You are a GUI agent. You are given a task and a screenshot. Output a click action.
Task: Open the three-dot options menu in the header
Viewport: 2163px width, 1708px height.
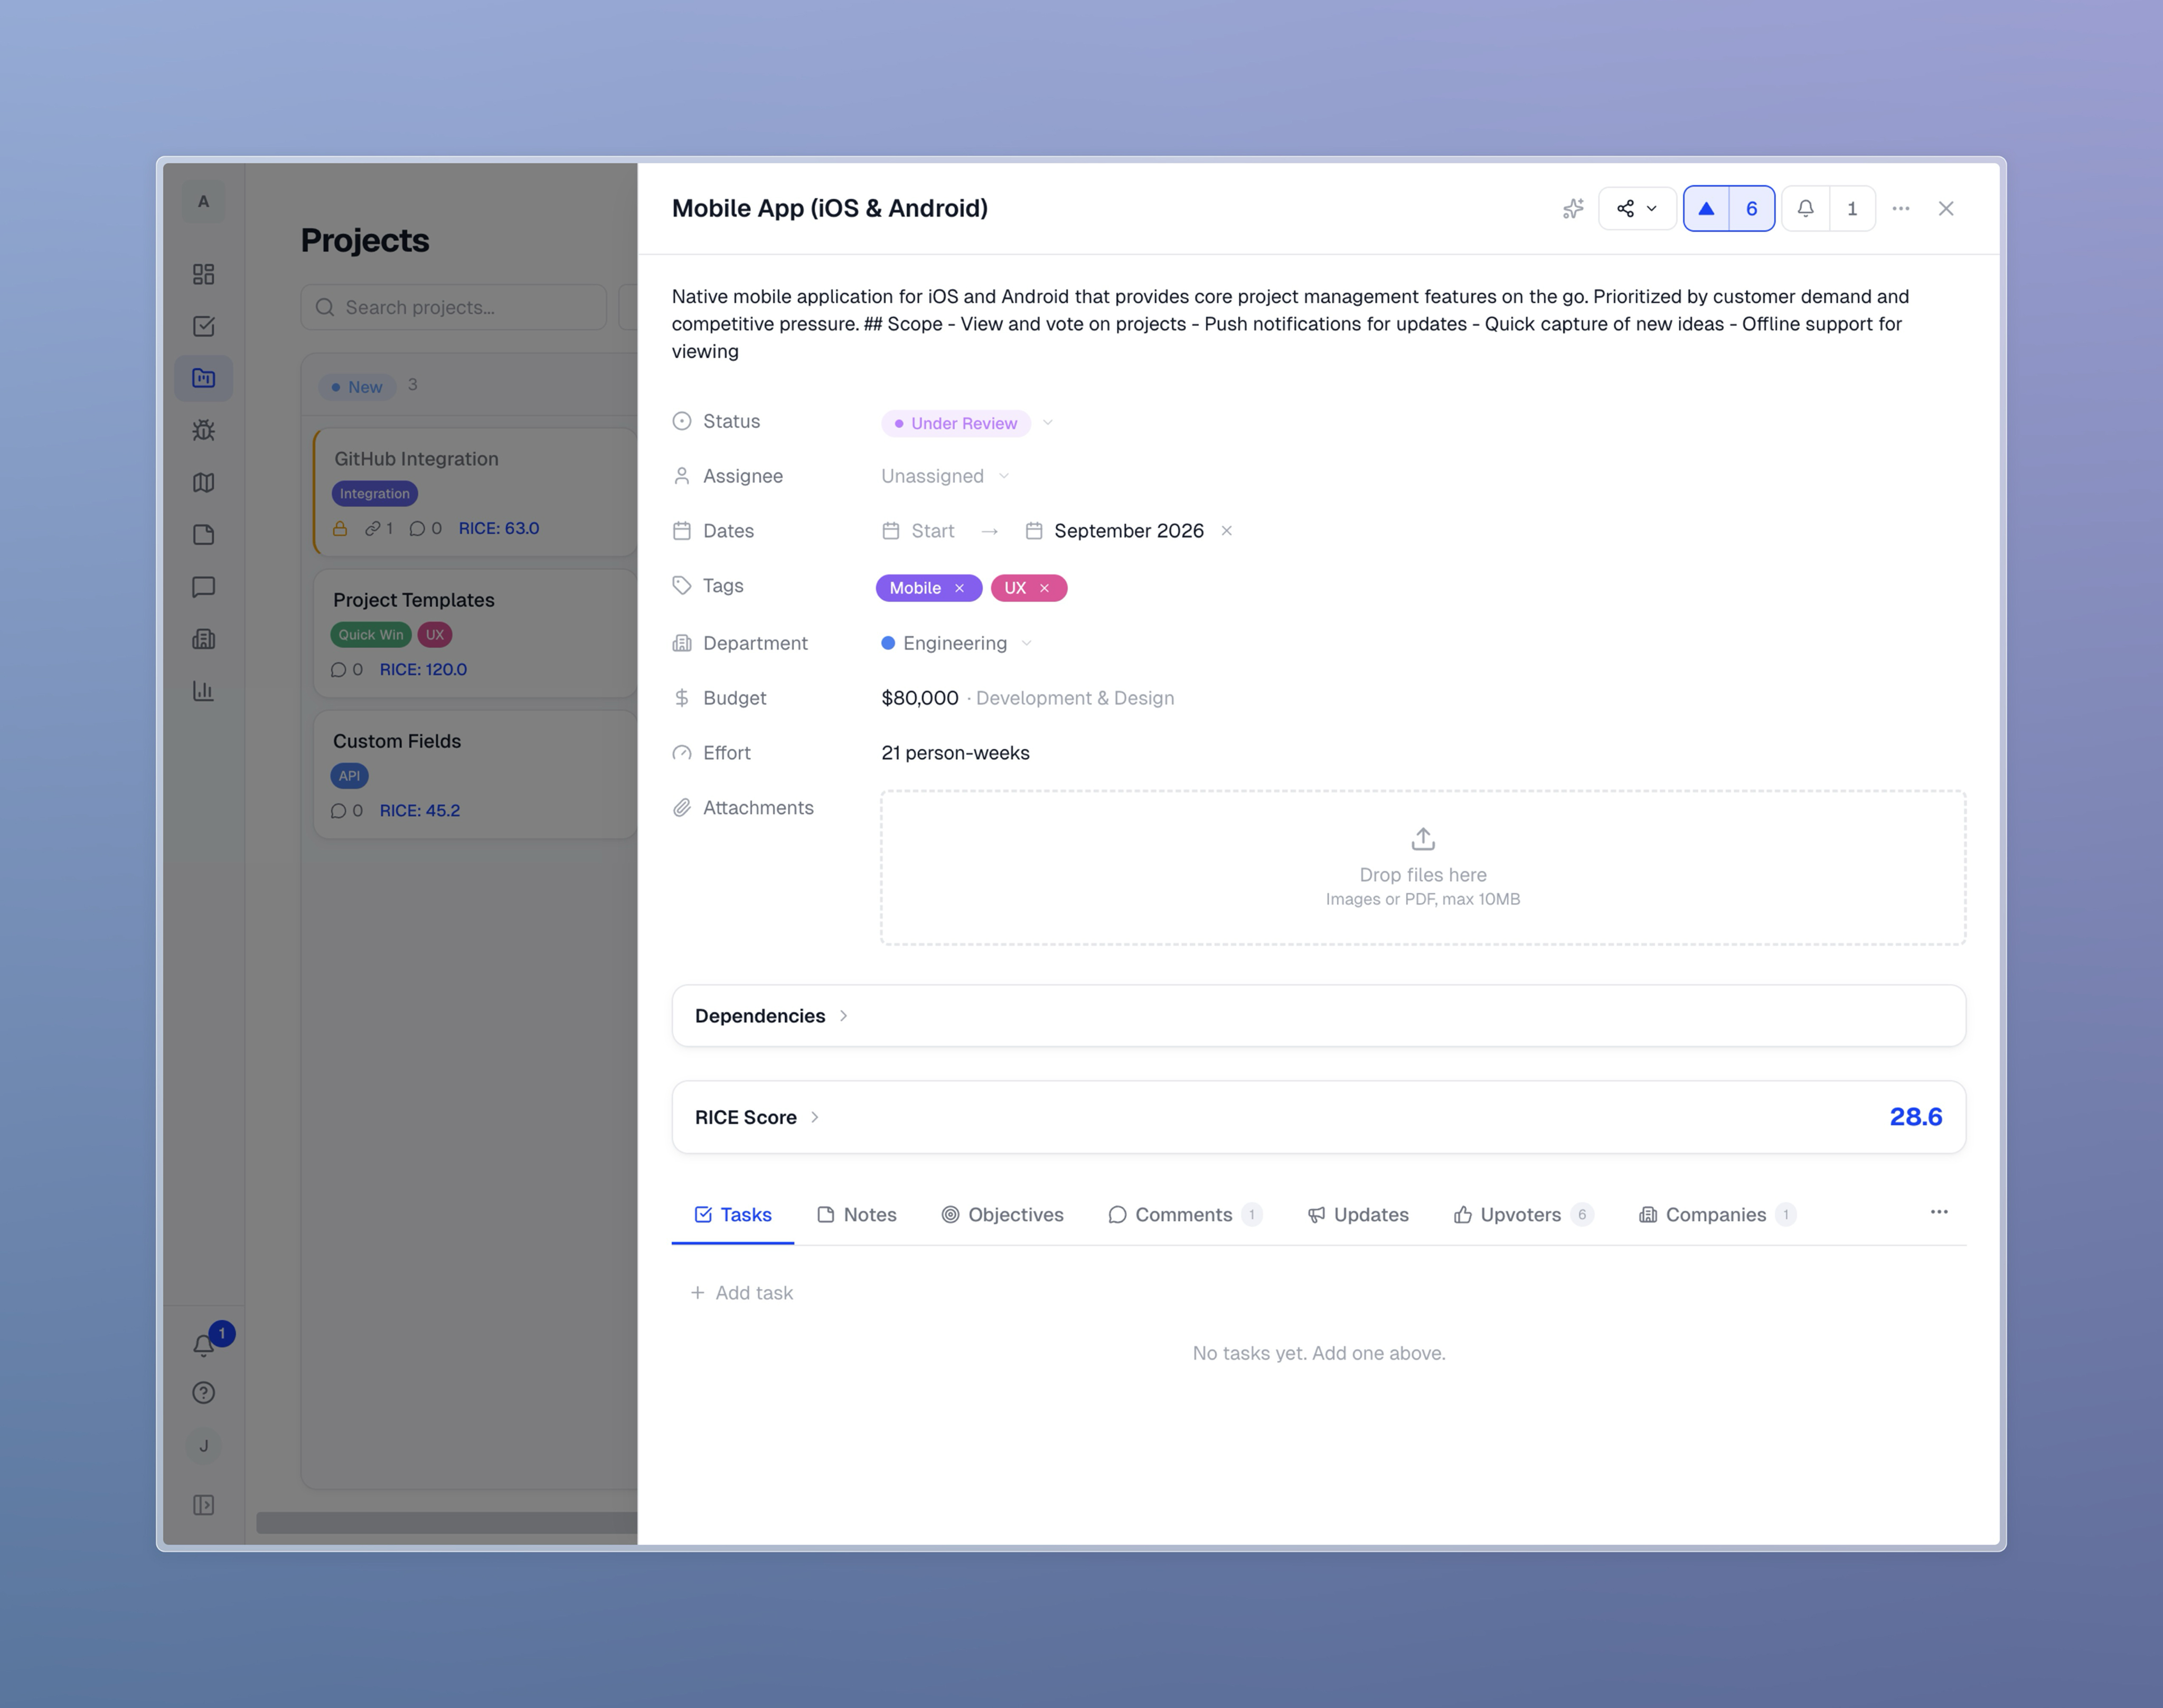(1900, 208)
